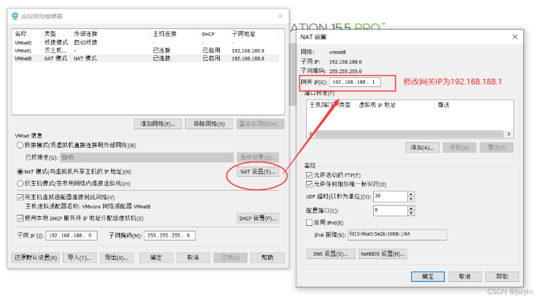
Task: Increase the UDP 超时 value with up arrow
Action: [x=411, y=194]
